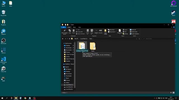Open the address bar history dropdown
The image size is (179, 100).
pos(136,39)
